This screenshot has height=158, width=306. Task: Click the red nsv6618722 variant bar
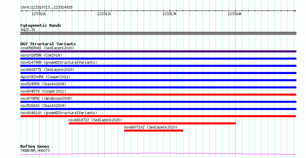point(152,123)
